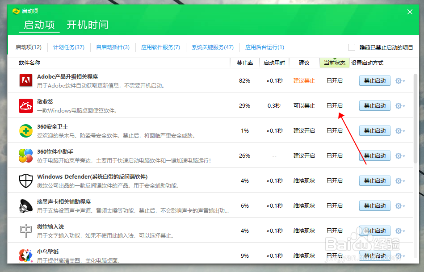
Task: Click the 0.3秒 启动用时 value
Action: pyautogui.click(x=274, y=106)
